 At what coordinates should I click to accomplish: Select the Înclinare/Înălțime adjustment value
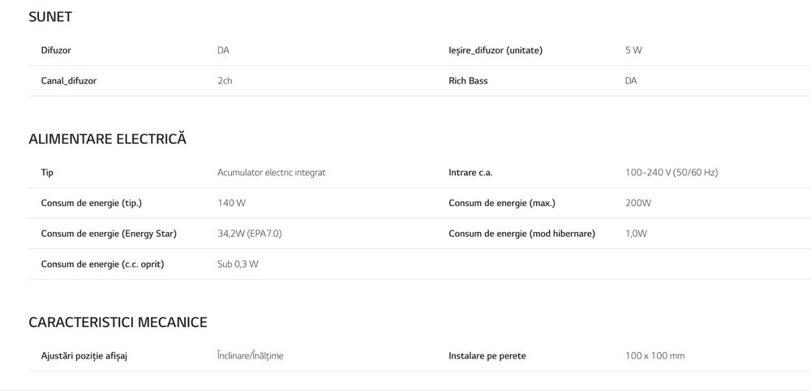(x=250, y=356)
